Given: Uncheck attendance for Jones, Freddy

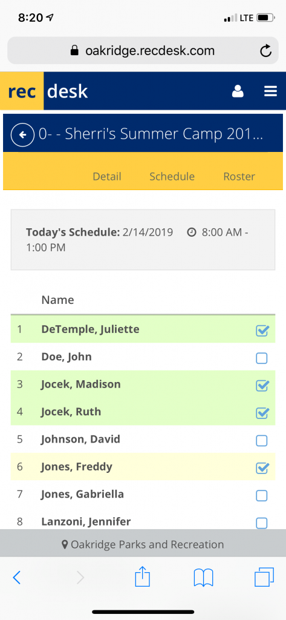Looking at the screenshot, I should point(262,468).
